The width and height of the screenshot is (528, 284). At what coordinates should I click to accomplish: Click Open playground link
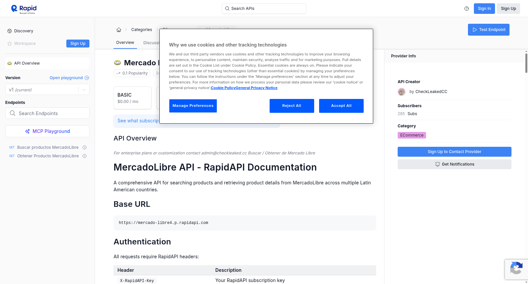tap(69, 78)
